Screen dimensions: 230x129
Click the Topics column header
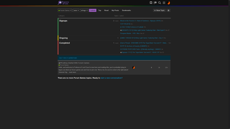point(116,16)
